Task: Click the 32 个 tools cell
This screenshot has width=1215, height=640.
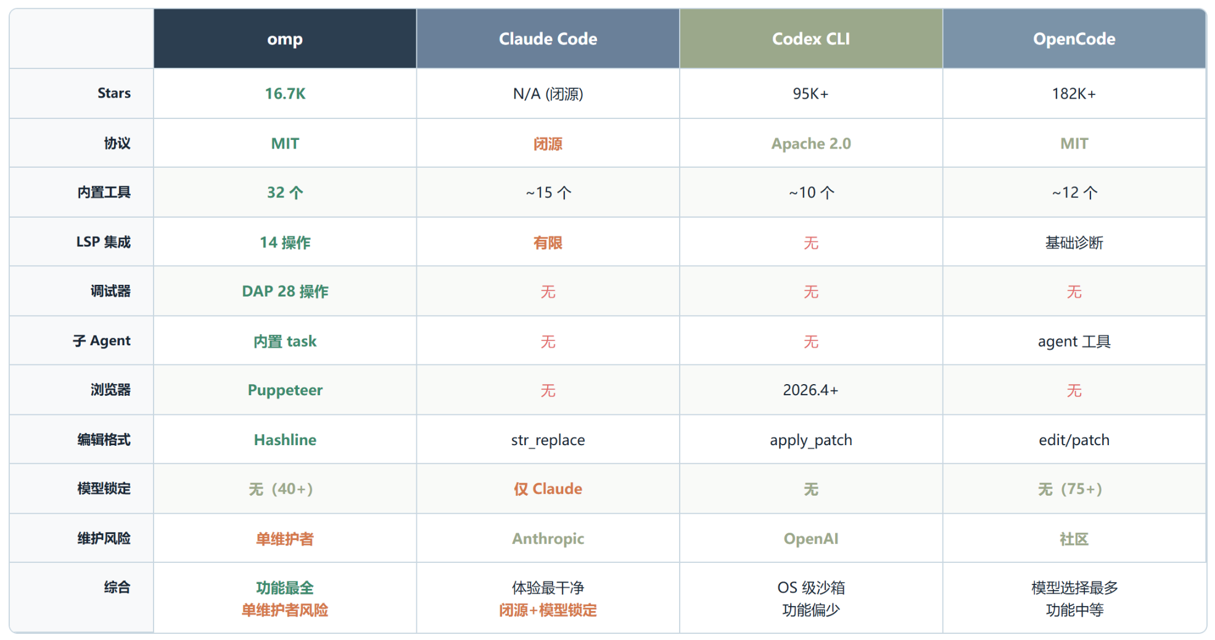Action: [x=285, y=192]
